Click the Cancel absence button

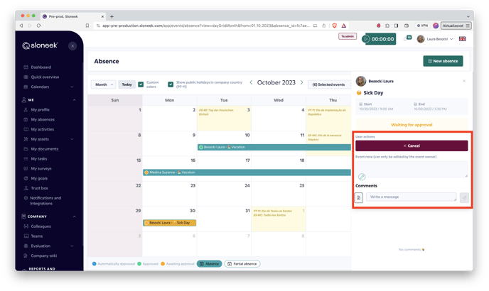coord(412,145)
